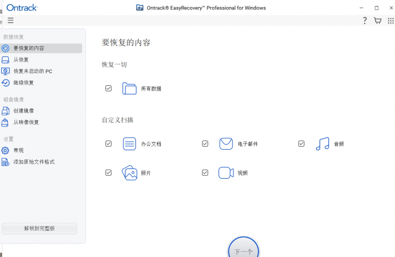The height and width of the screenshot is (257, 395).
Task: Select 创建镜像 in disk image section
Action: pyautogui.click(x=17, y=111)
